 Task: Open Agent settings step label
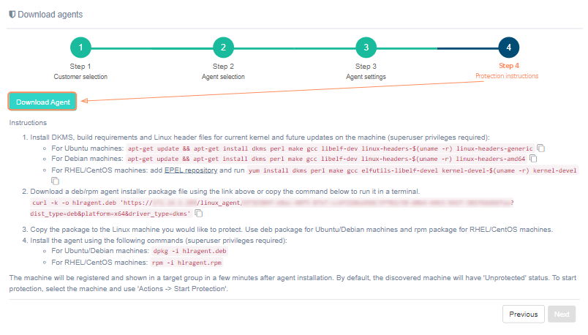coord(366,76)
